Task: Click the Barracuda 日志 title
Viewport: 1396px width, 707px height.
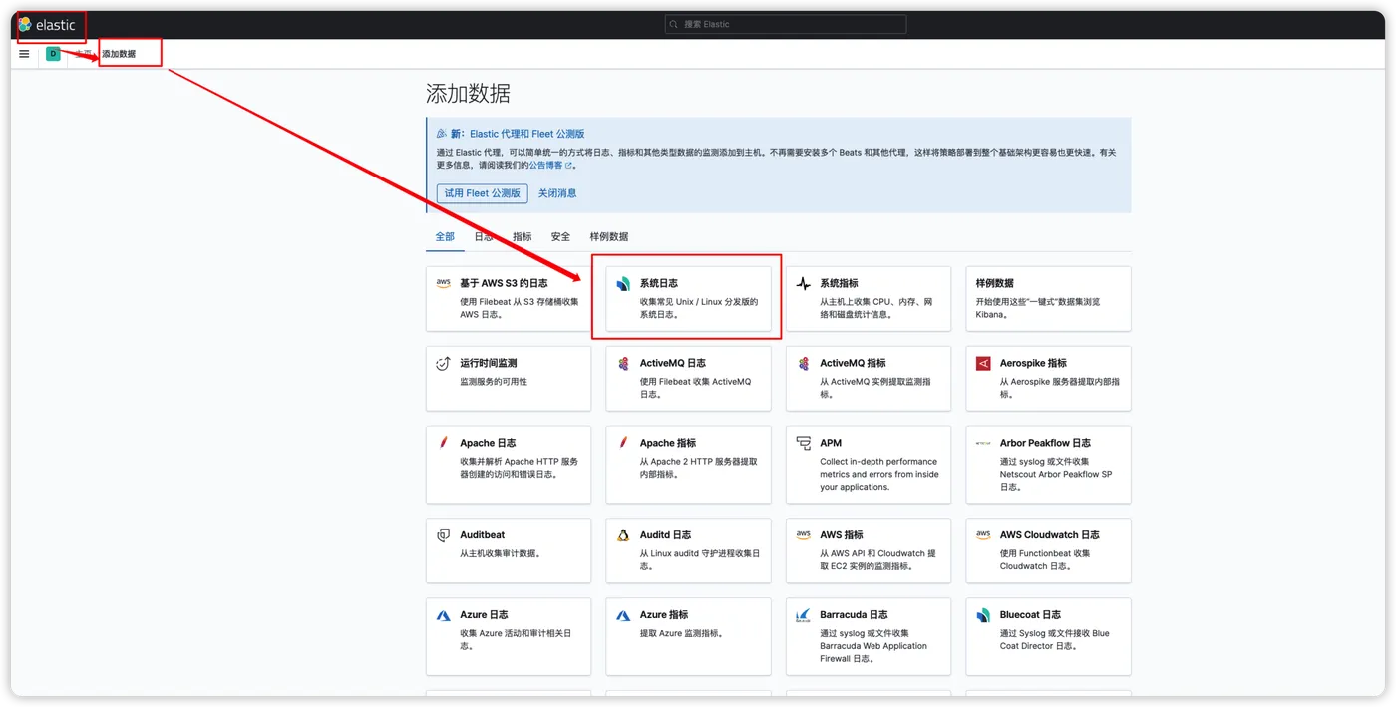Action: (x=854, y=615)
